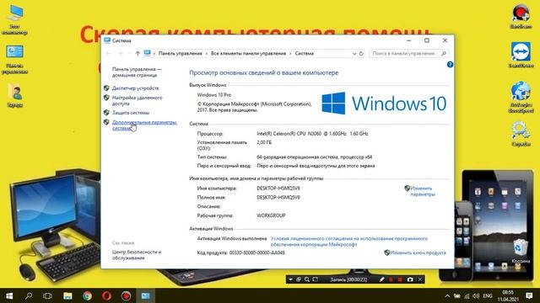
Task: Click Изменить ключ продукта link
Action: pos(418,252)
